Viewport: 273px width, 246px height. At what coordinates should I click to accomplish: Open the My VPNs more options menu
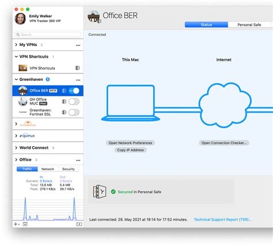[78, 46]
